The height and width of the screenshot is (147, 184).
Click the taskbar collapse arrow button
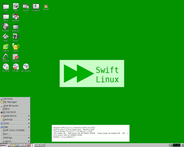182,145
